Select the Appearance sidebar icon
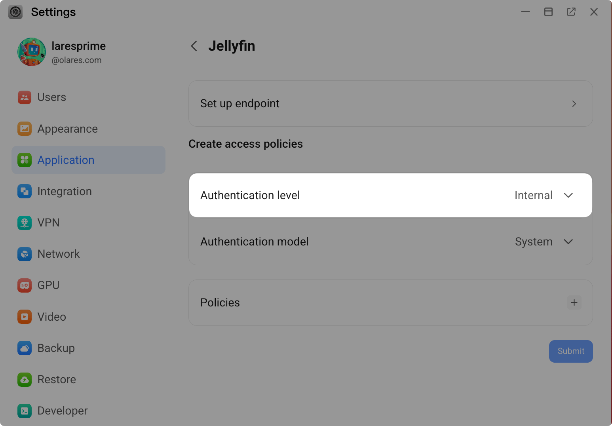The height and width of the screenshot is (426, 612). coord(25,129)
